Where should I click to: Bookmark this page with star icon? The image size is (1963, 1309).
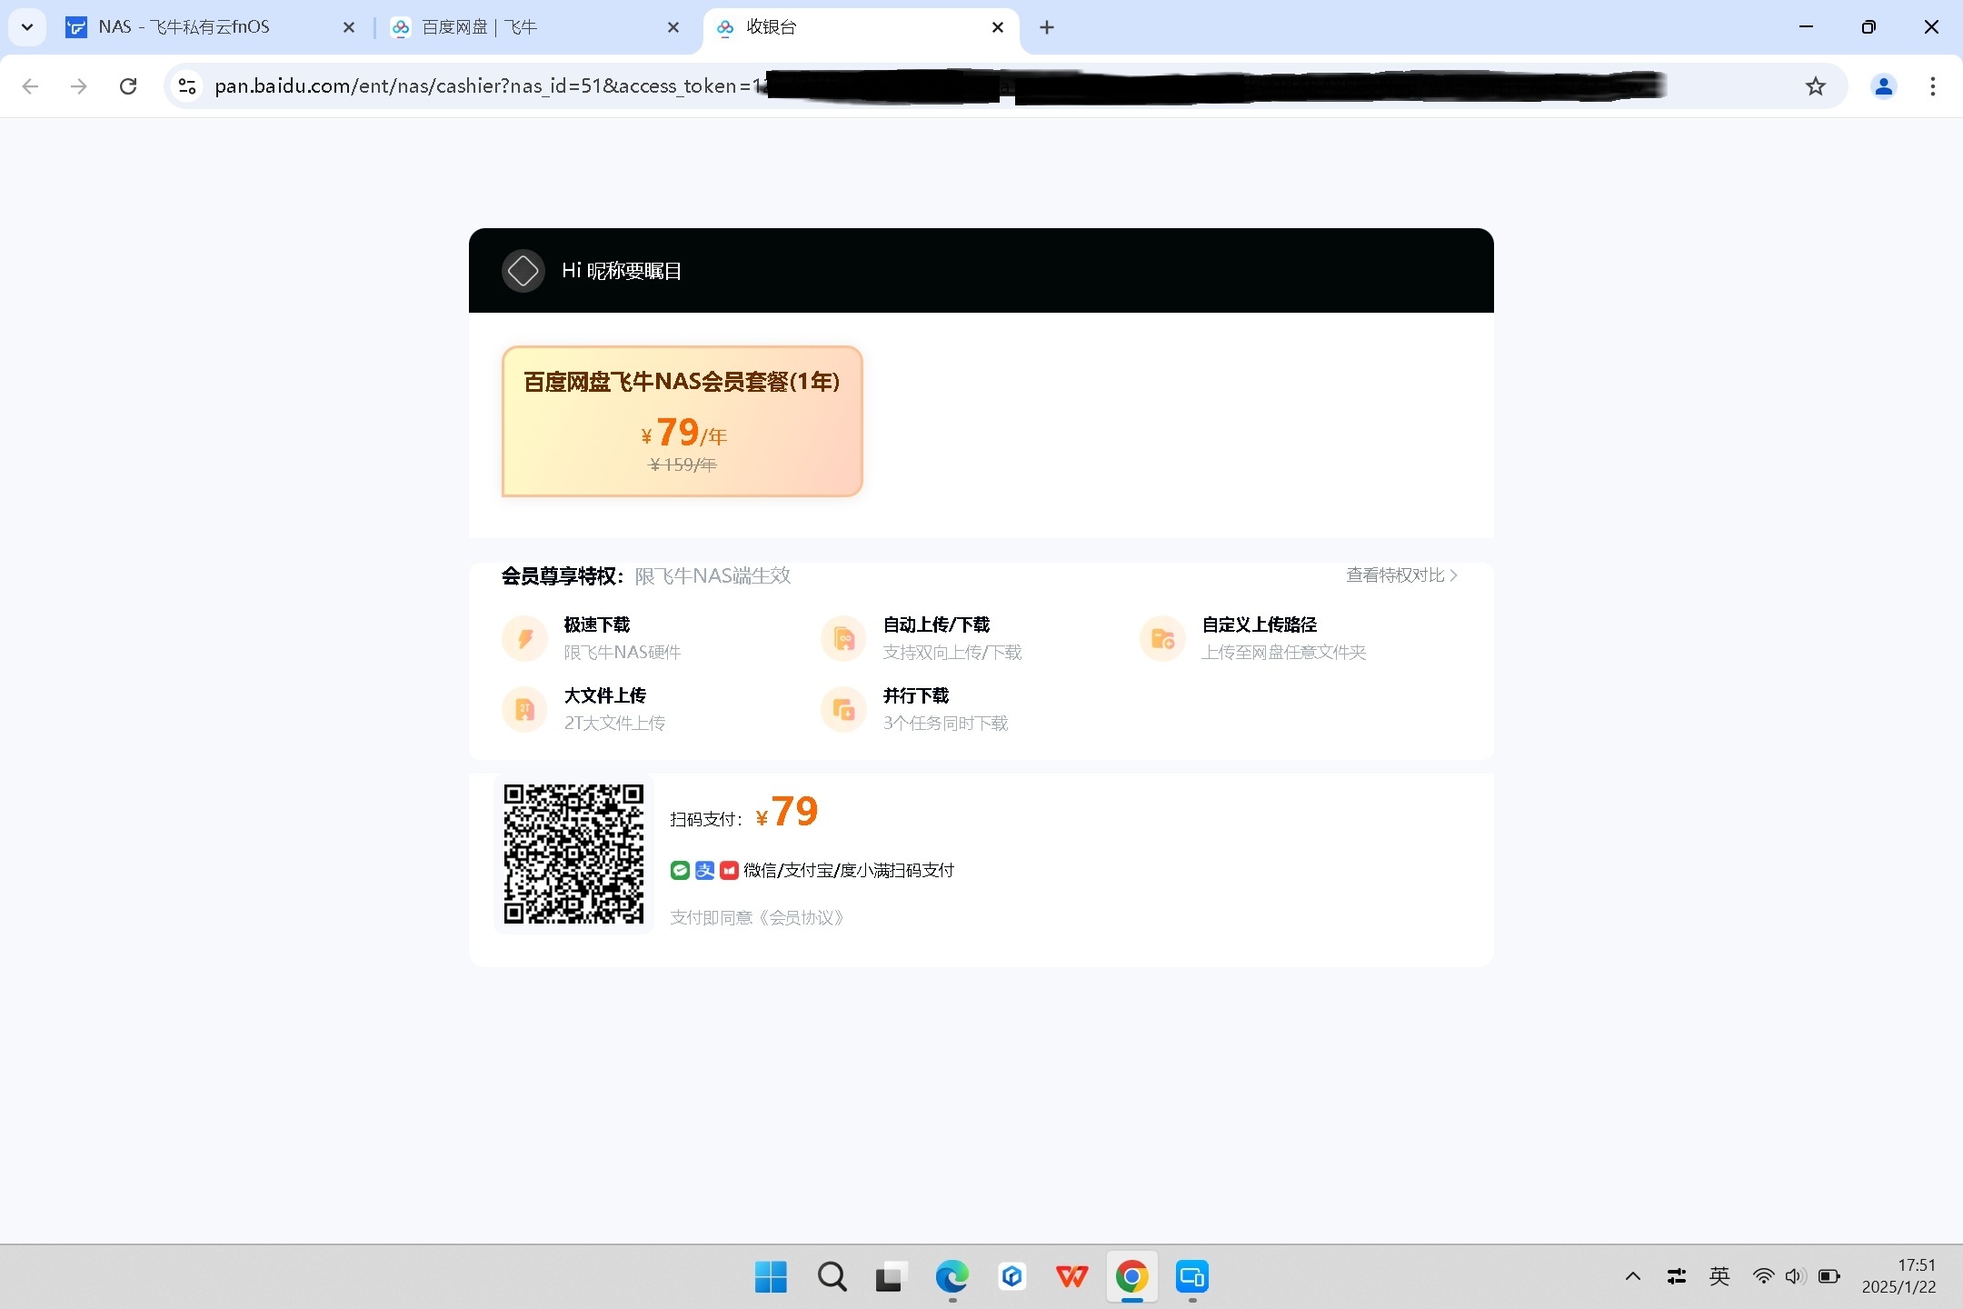1815,86
